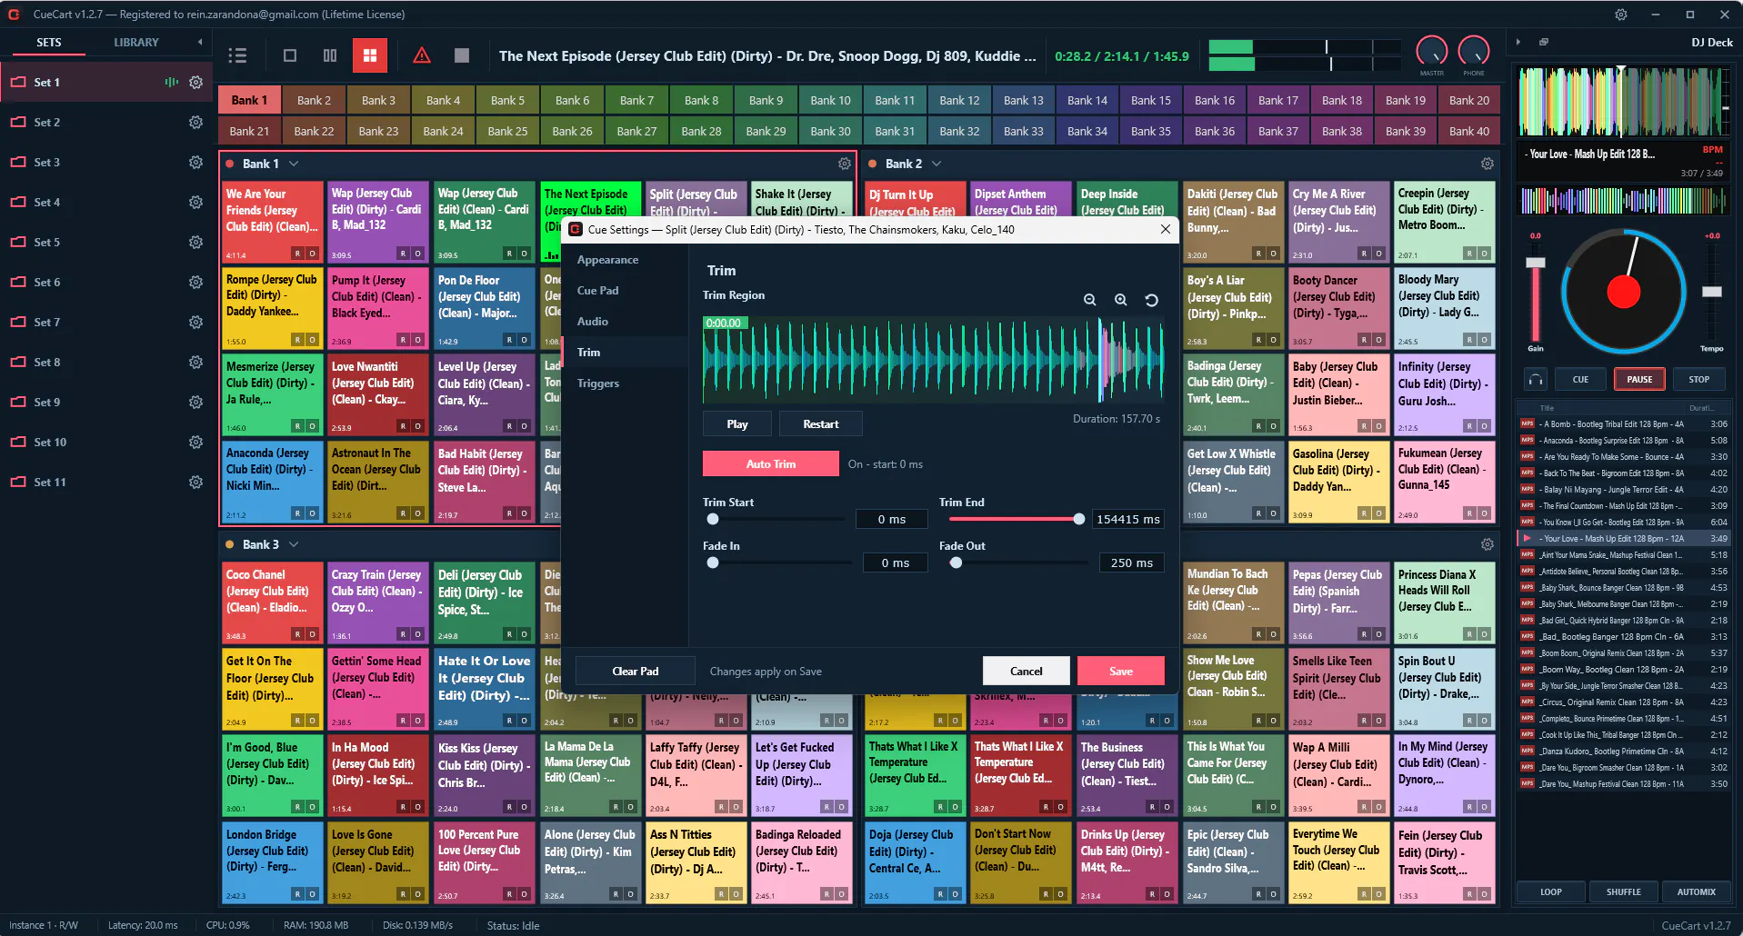Select the four-grid bank layout icon
This screenshot has width=1743, height=936.
tap(370, 55)
